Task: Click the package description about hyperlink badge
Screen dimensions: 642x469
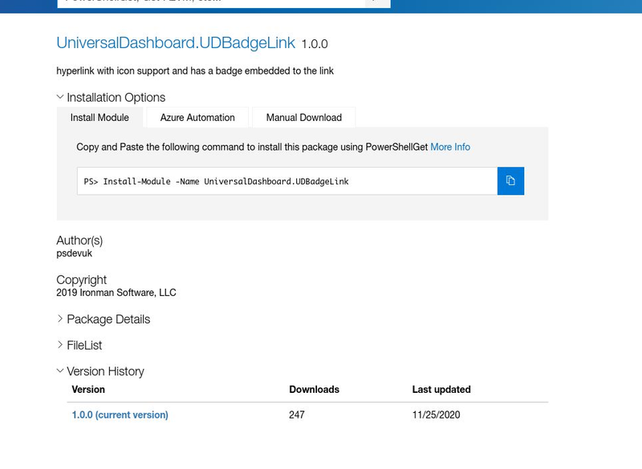Action: [195, 71]
